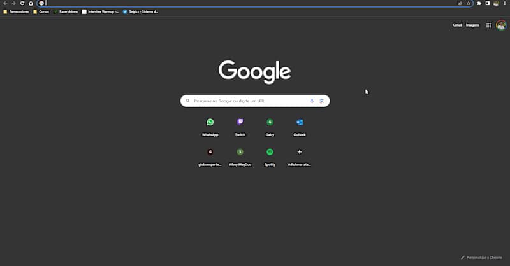Click the Google site icon in the address bar
Image resolution: width=510 pixels, height=266 pixels.
click(41, 3)
